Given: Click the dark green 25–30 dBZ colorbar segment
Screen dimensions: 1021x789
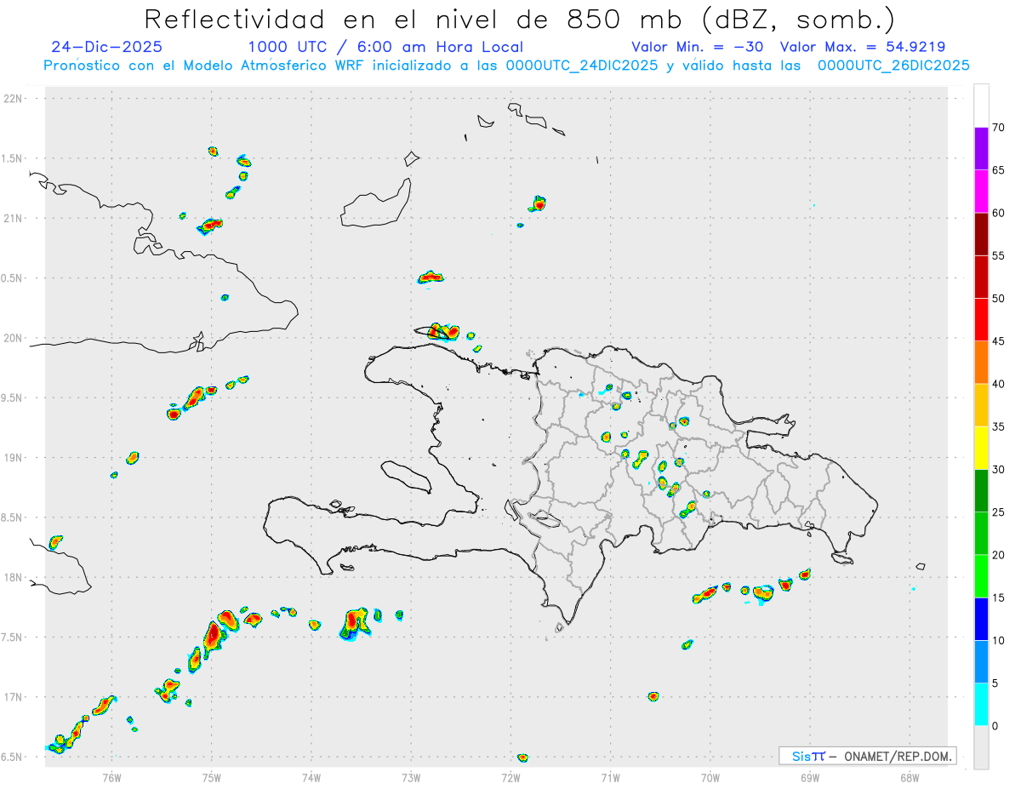Looking at the screenshot, I should click(x=981, y=490).
